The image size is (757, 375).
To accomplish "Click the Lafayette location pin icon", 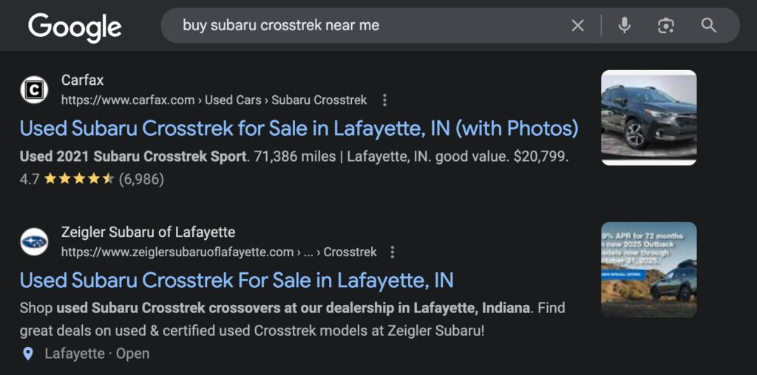I will click(x=28, y=354).
